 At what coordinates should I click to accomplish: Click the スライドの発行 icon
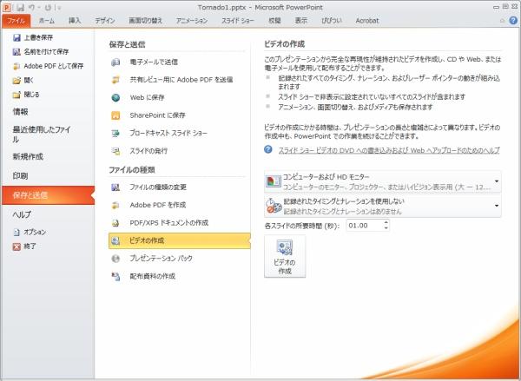[x=115, y=151]
